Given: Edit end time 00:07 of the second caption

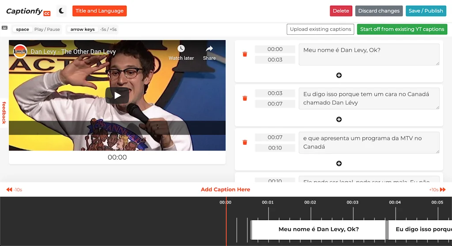Looking at the screenshot, I should click(275, 104).
